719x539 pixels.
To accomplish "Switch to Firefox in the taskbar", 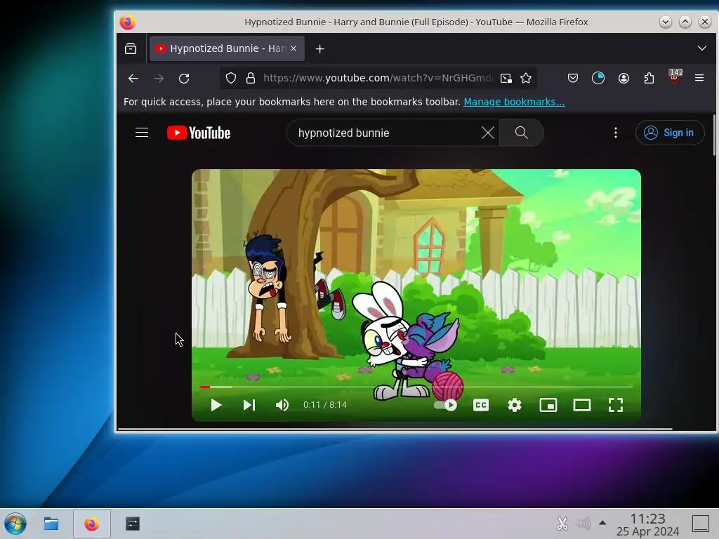I will (92, 524).
